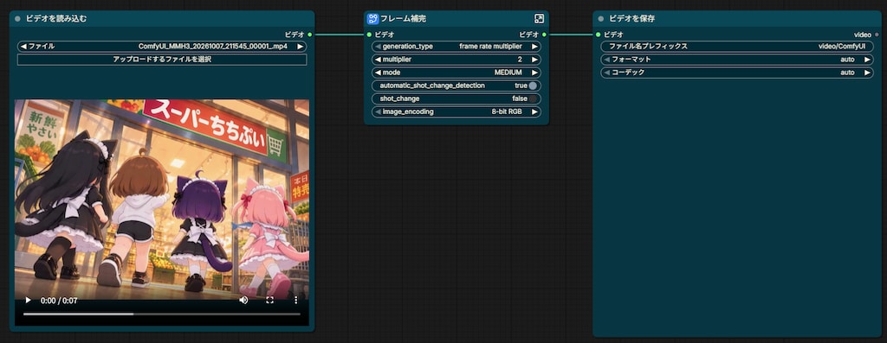
Task: Click the video preview progress bar
Action: click(162, 314)
